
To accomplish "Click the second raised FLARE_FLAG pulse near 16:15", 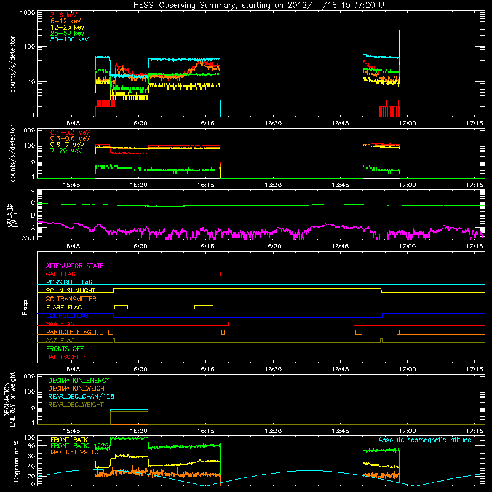I will (204, 306).
